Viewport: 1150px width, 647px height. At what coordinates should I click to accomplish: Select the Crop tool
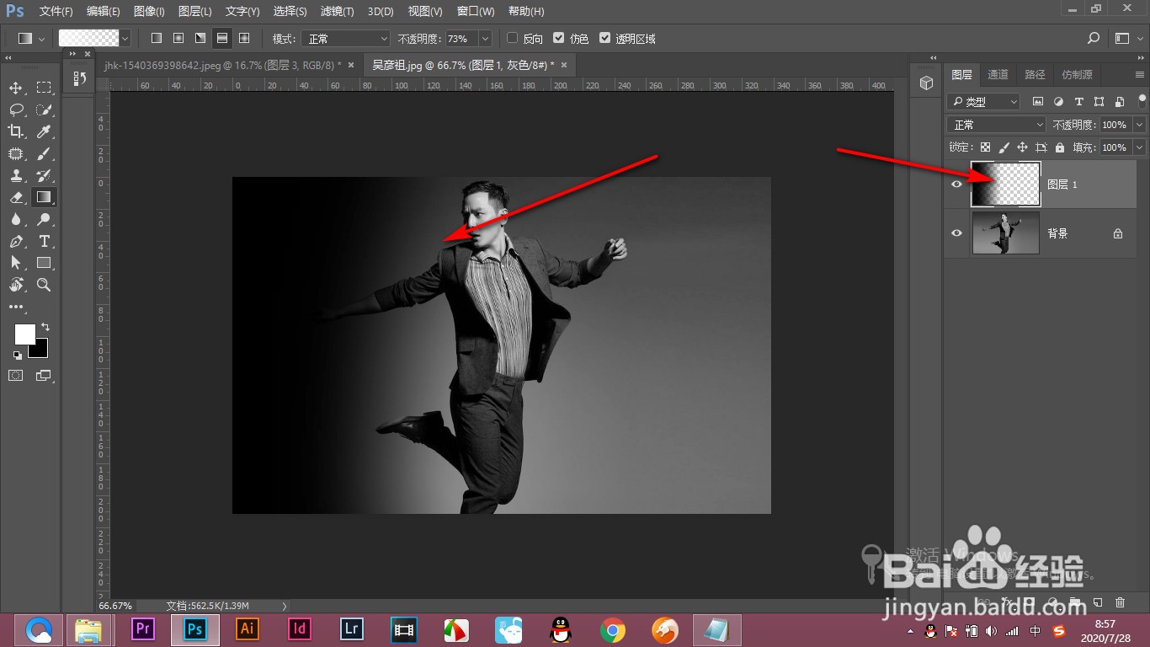(16, 131)
